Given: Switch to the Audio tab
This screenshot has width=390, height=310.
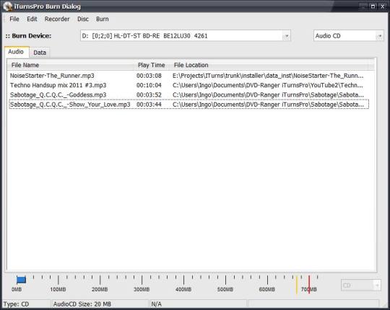Looking at the screenshot, I should [x=16, y=52].
